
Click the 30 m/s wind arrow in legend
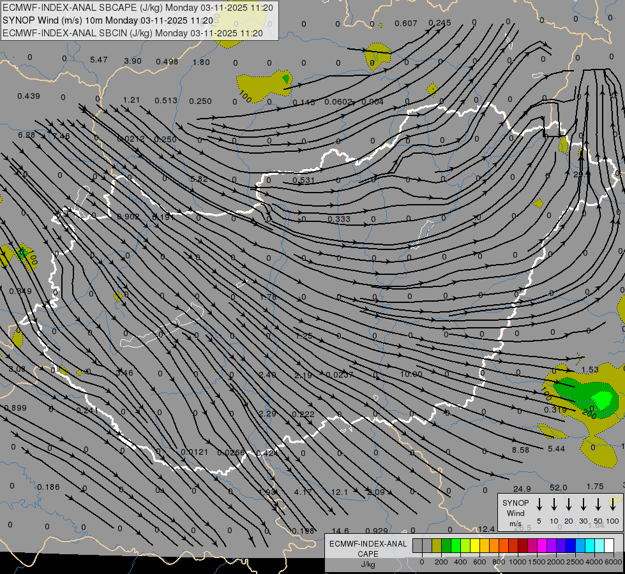583,504
